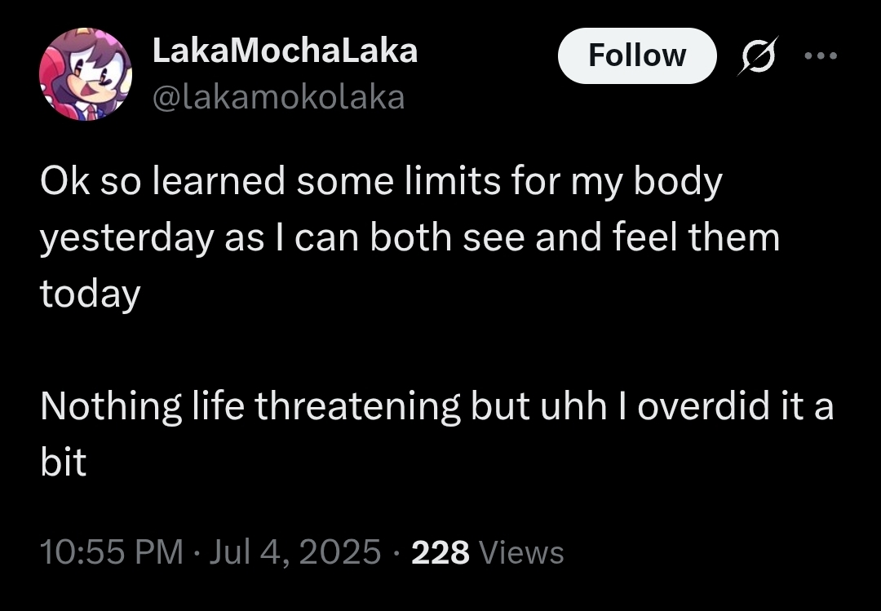Screen dimensions: 881x611
Task: Click the line beginning with 'yesterday as I can'
Action: pos(410,238)
